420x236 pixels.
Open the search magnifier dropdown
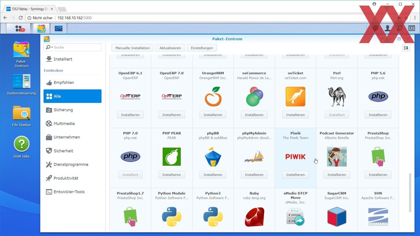[49, 47]
